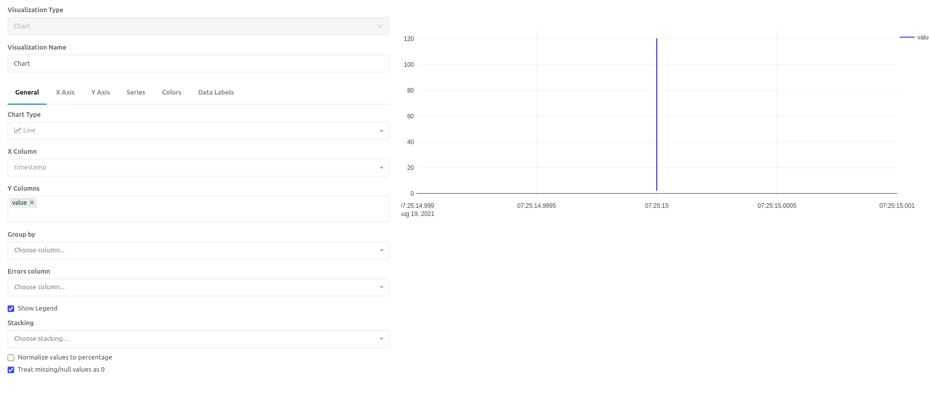929x401 pixels.
Task: Open the Errors column dropdown
Action: (198, 287)
